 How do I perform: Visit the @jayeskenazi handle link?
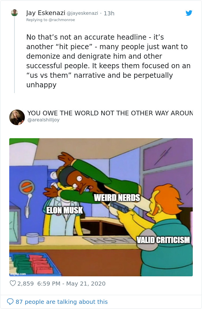82,13
